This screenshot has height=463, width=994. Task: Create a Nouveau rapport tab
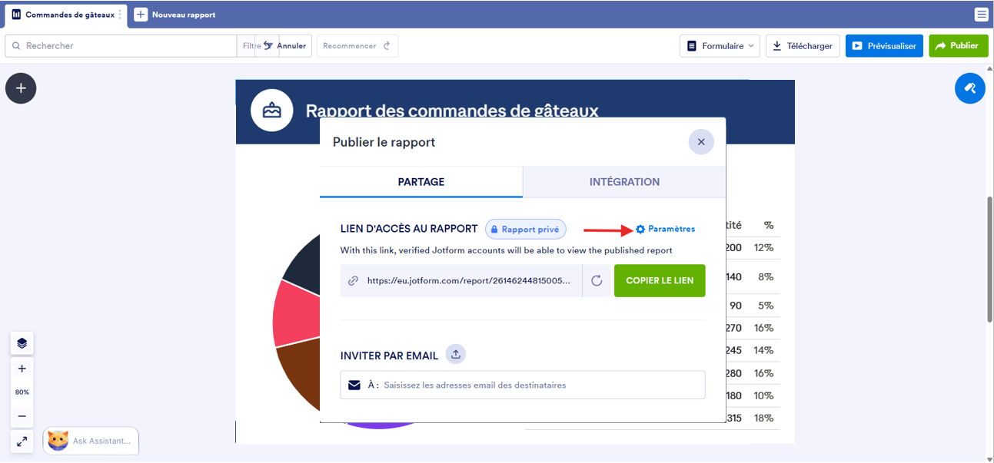pos(175,15)
